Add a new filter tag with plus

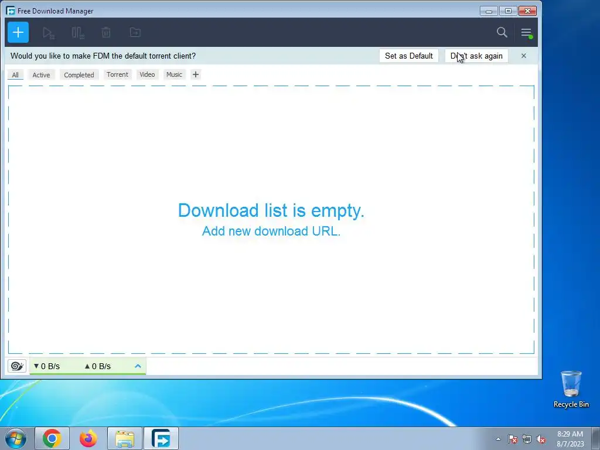196,74
